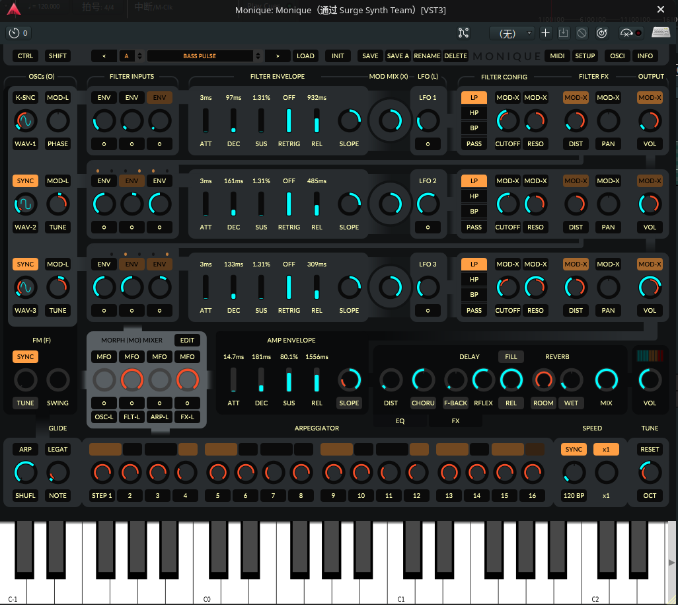
Task: Click the plus icon to add a preset
Action: tap(545, 33)
